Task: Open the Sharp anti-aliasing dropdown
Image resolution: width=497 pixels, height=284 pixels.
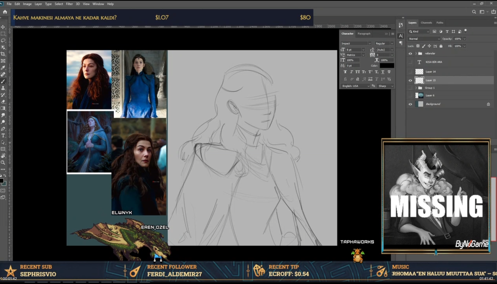Action: [x=385, y=86]
